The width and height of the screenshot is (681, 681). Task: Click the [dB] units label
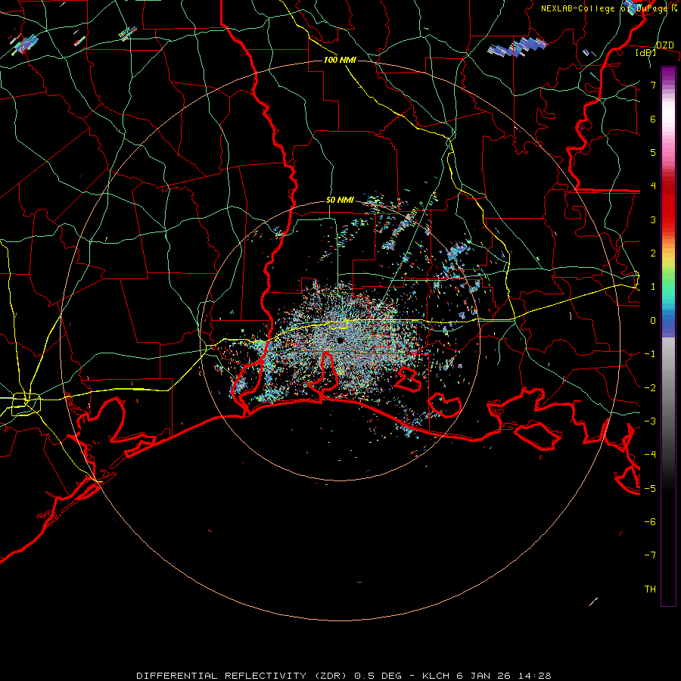point(646,53)
